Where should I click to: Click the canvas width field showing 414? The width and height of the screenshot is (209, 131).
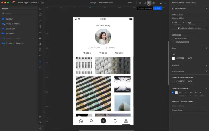pyautogui.click(x=177, y=23)
